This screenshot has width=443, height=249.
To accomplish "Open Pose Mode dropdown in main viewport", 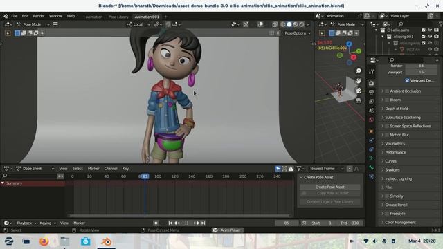I will tap(33, 25).
